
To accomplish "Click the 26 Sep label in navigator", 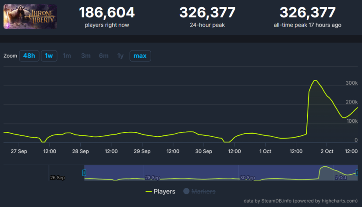I will click(57, 178).
